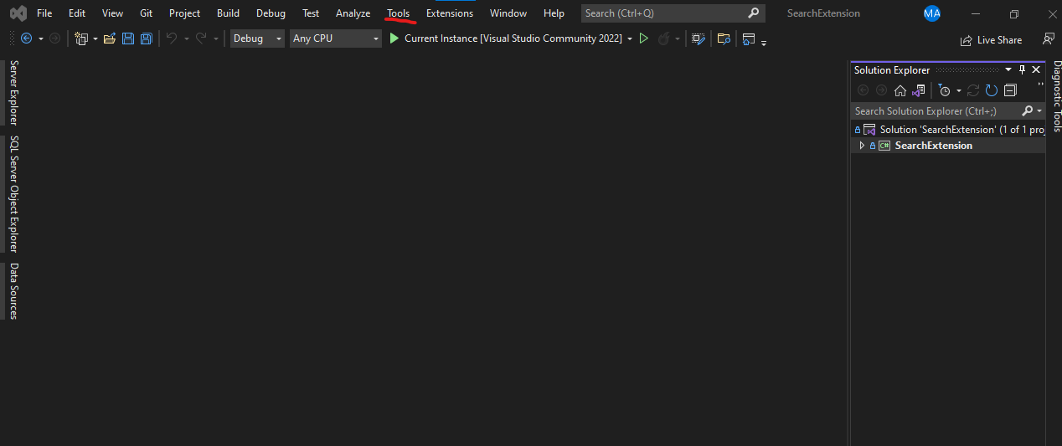Open the Edit menu
1062x446 pixels.
(x=77, y=13)
